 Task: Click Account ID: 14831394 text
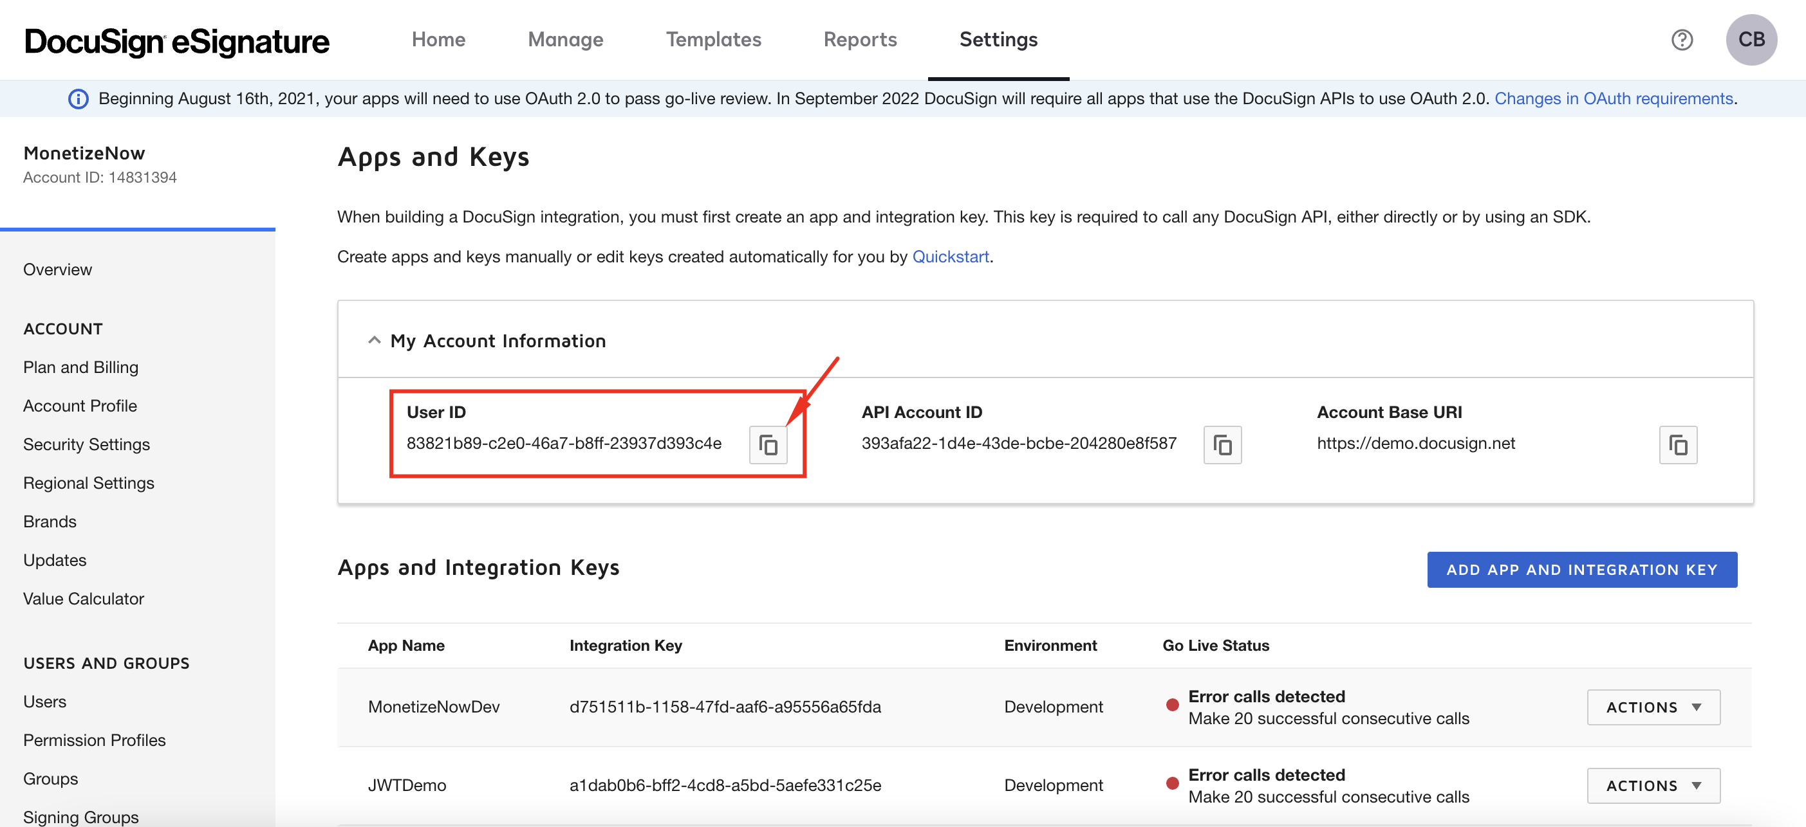(x=100, y=178)
